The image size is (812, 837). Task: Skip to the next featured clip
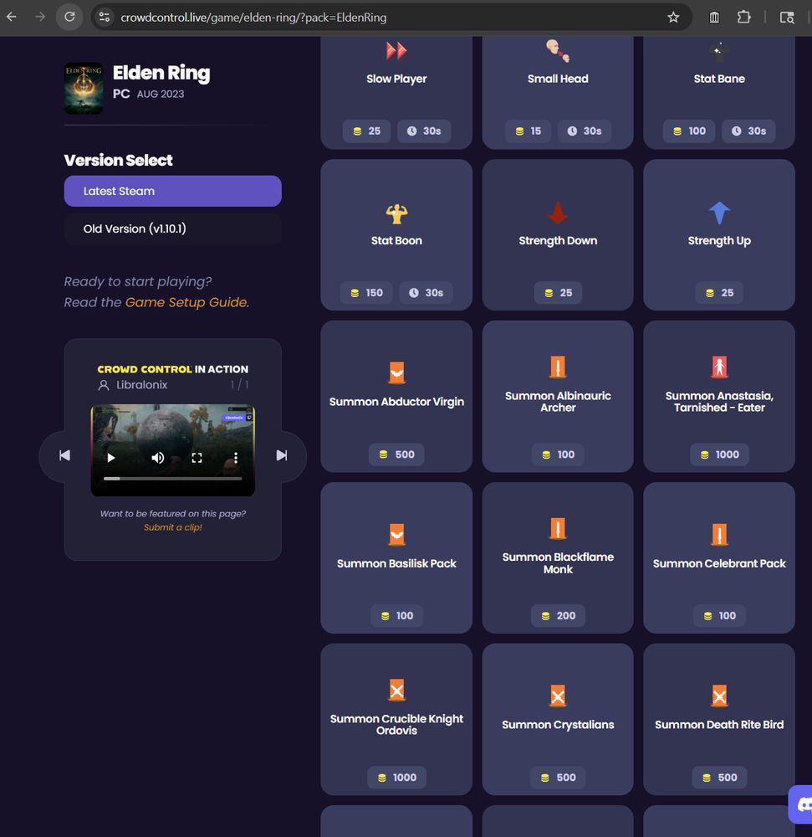coord(282,455)
